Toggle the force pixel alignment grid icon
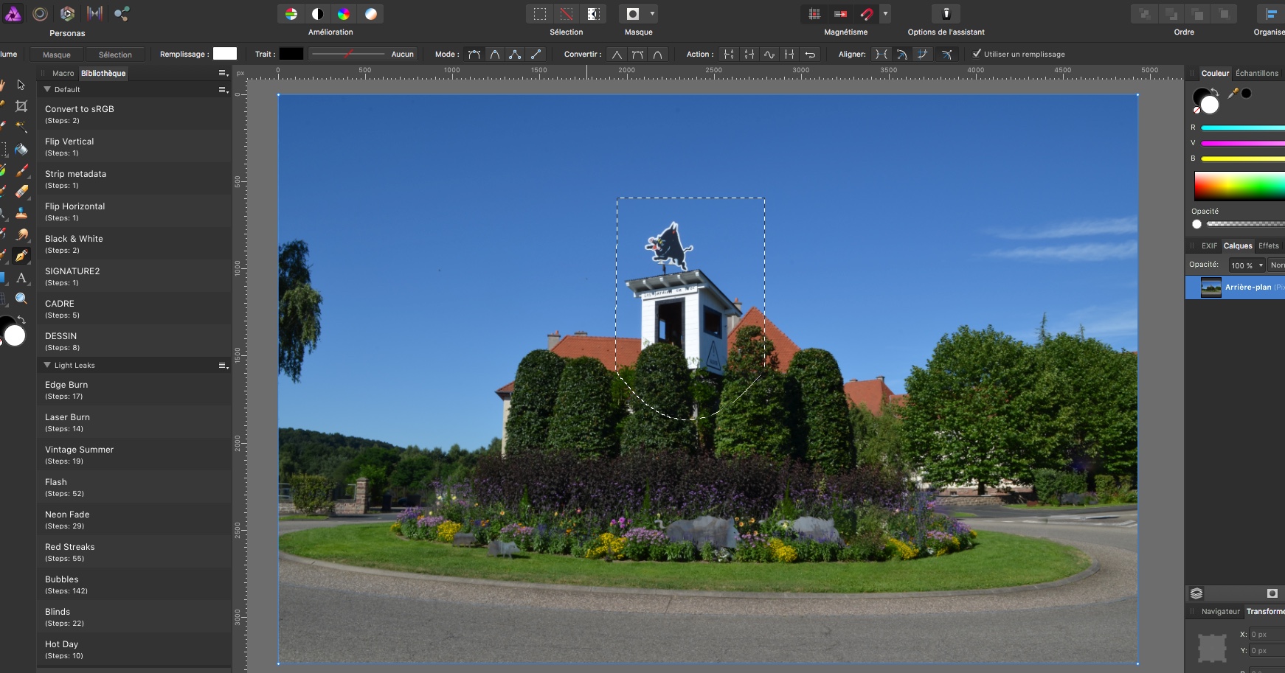Image resolution: width=1285 pixels, height=673 pixels. pyautogui.click(x=814, y=14)
